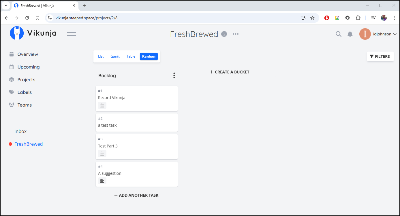This screenshot has width=400, height=216.
Task: Toggle the hamburger sidebar menu
Action: tap(72, 34)
